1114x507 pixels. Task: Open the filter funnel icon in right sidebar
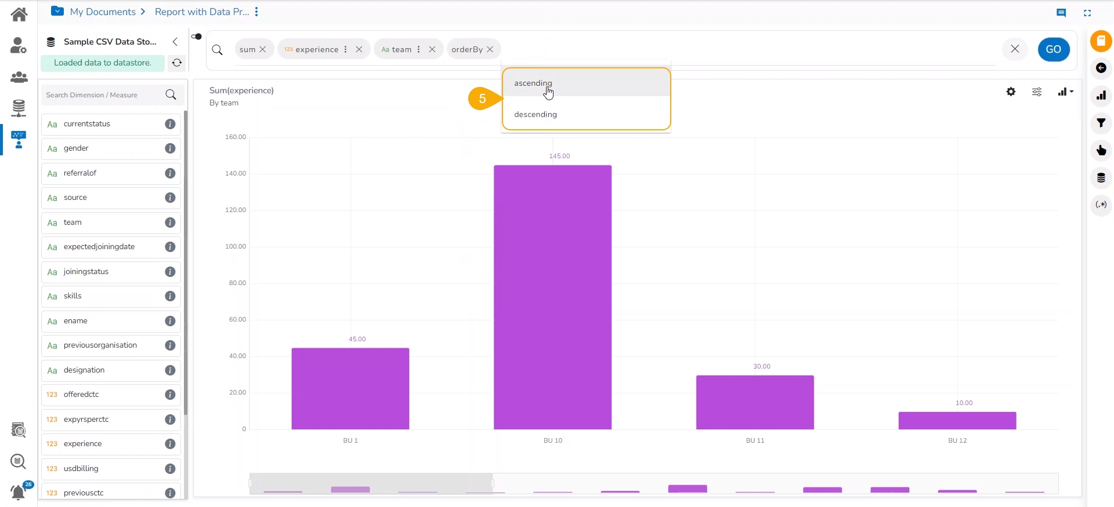point(1101,123)
